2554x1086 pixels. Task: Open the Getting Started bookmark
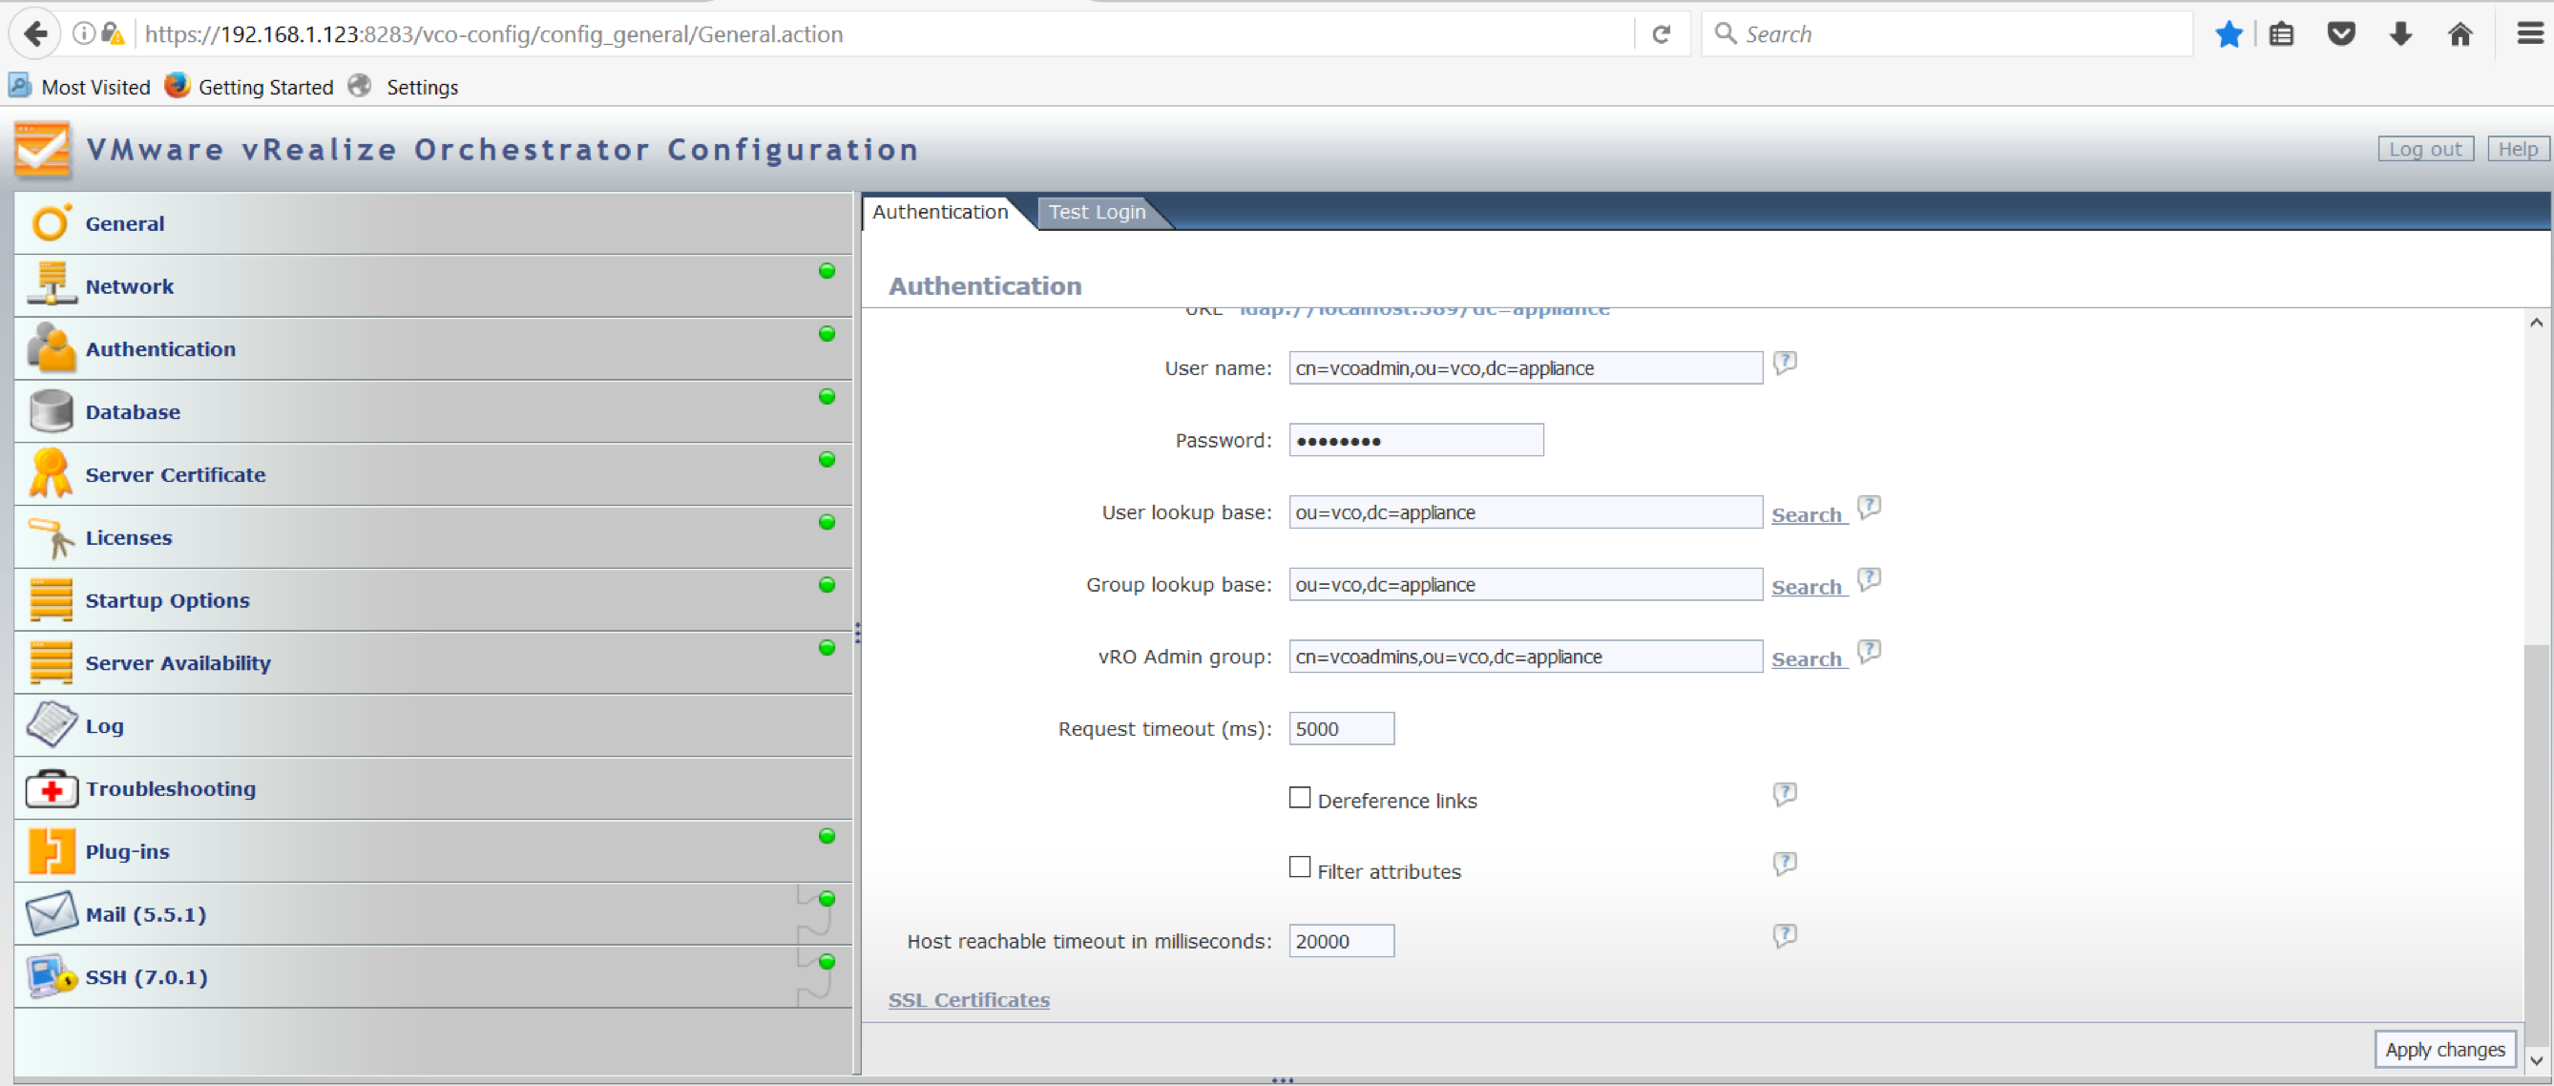click(250, 87)
